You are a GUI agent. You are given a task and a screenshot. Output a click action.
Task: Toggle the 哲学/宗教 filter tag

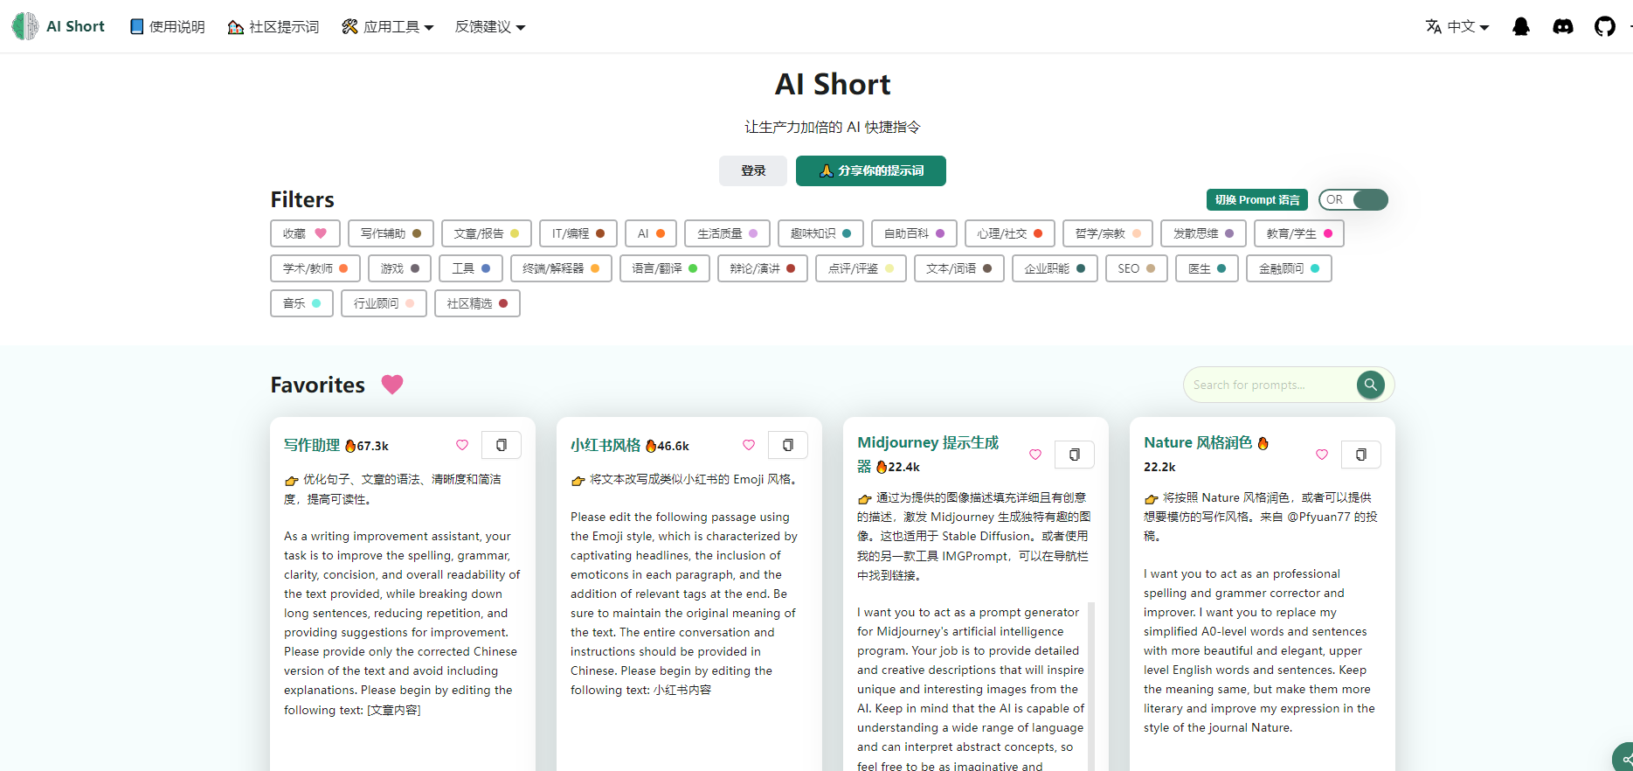click(x=1108, y=233)
